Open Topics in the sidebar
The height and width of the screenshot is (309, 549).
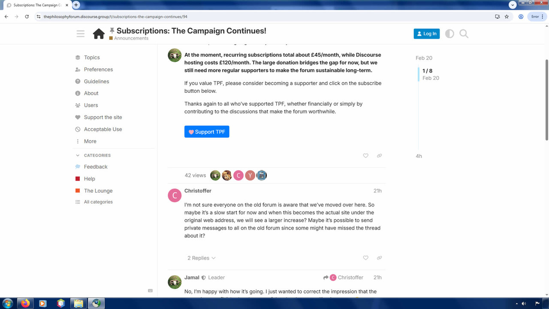(92, 57)
